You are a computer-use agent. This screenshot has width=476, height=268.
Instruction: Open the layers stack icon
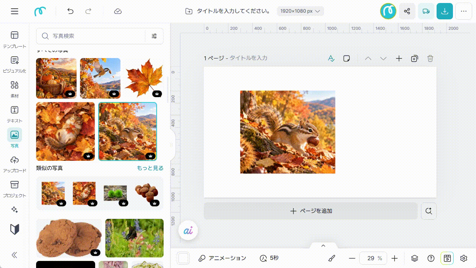click(x=415, y=258)
